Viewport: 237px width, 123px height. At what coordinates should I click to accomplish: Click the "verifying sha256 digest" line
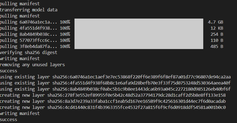pos(29,52)
